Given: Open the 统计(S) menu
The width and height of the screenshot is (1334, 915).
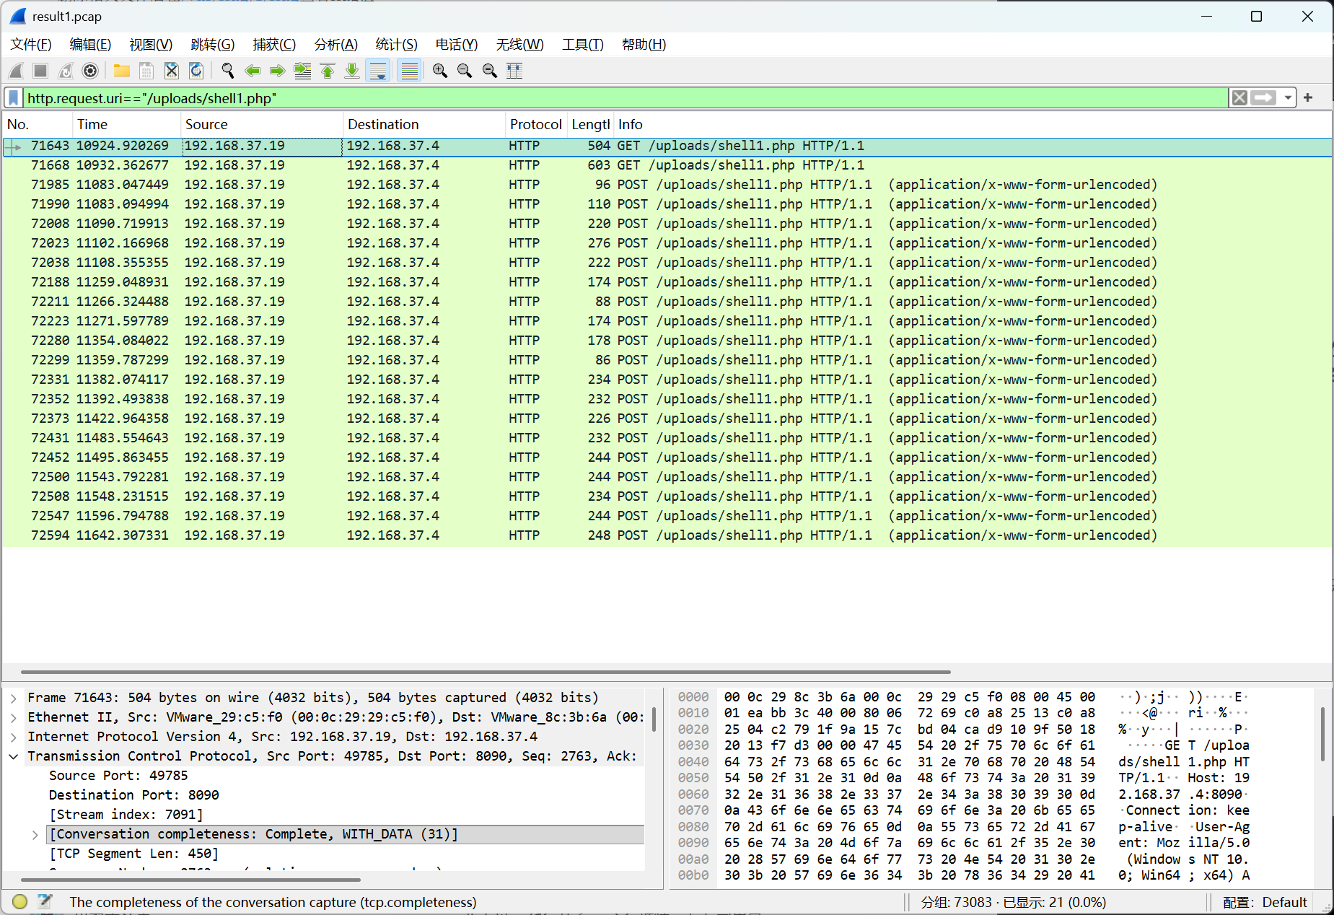Looking at the screenshot, I should [396, 45].
